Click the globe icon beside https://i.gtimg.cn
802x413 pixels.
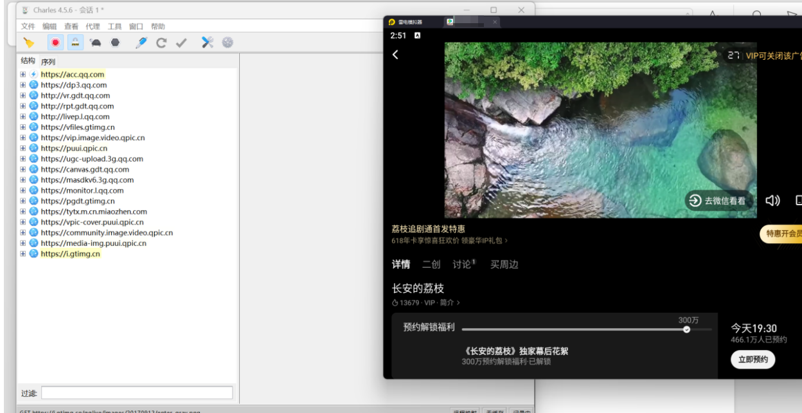pyautogui.click(x=33, y=253)
